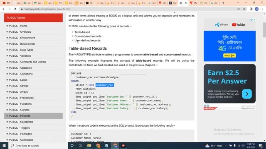Screen dimensions: 266x149
Task: Switch to the Google 'sto' tab
Action: pos(214,3)
